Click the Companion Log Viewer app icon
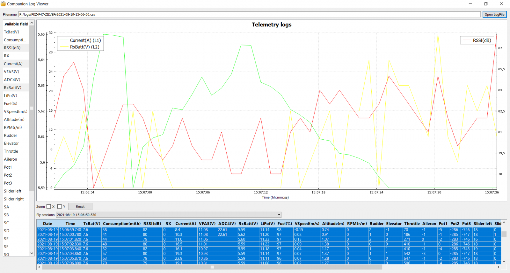510x273 pixels. point(3,4)
